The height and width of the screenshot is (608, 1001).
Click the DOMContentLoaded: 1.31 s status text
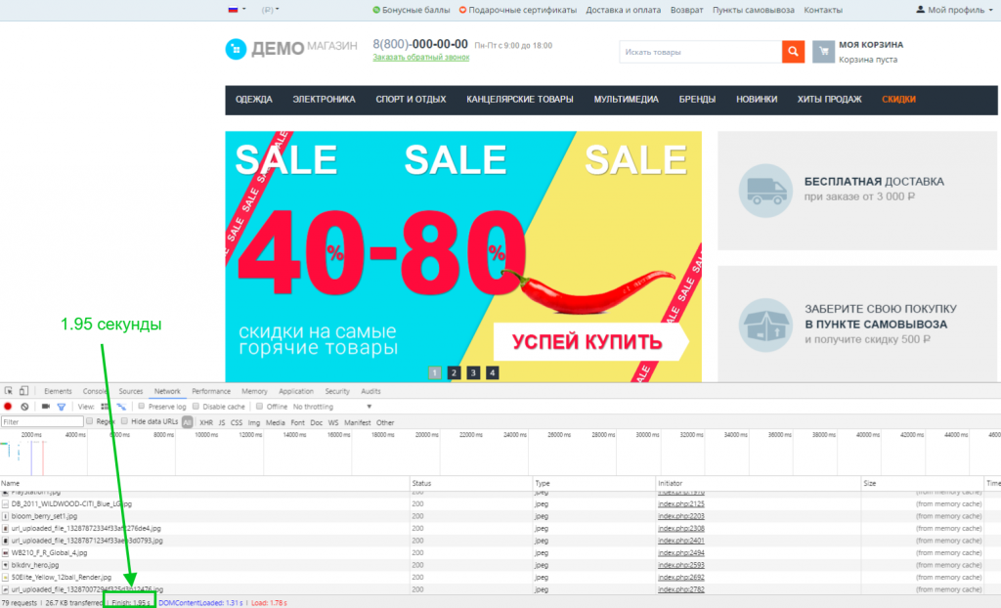[x=200, y=603]
